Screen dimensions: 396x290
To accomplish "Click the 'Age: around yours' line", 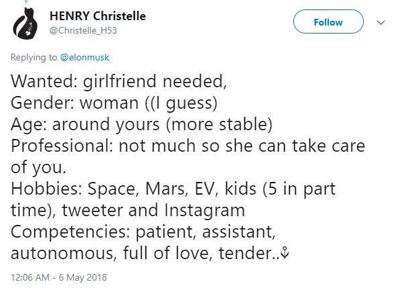I will coord(142,125).
